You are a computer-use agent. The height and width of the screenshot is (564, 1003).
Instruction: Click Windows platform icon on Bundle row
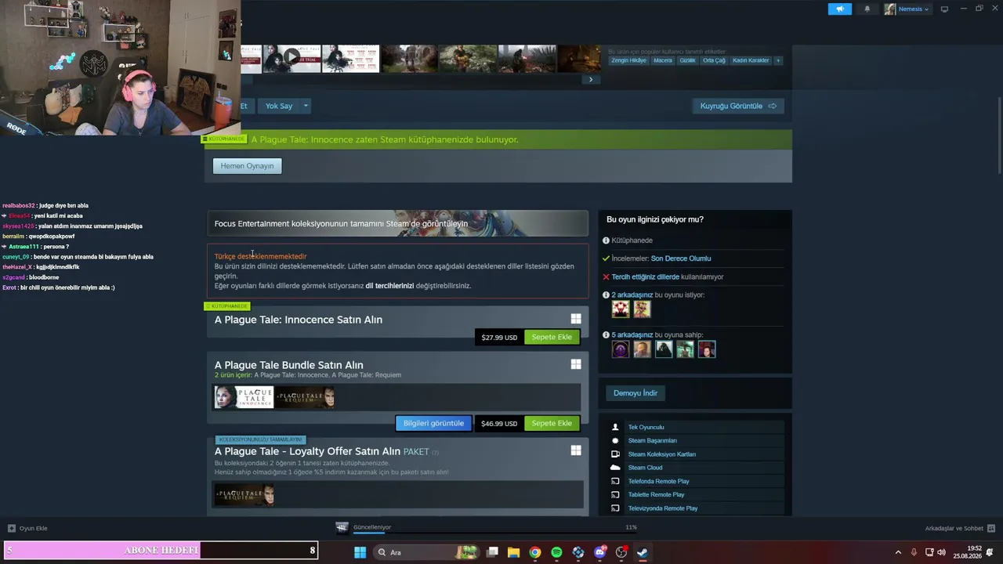(576, 364)
